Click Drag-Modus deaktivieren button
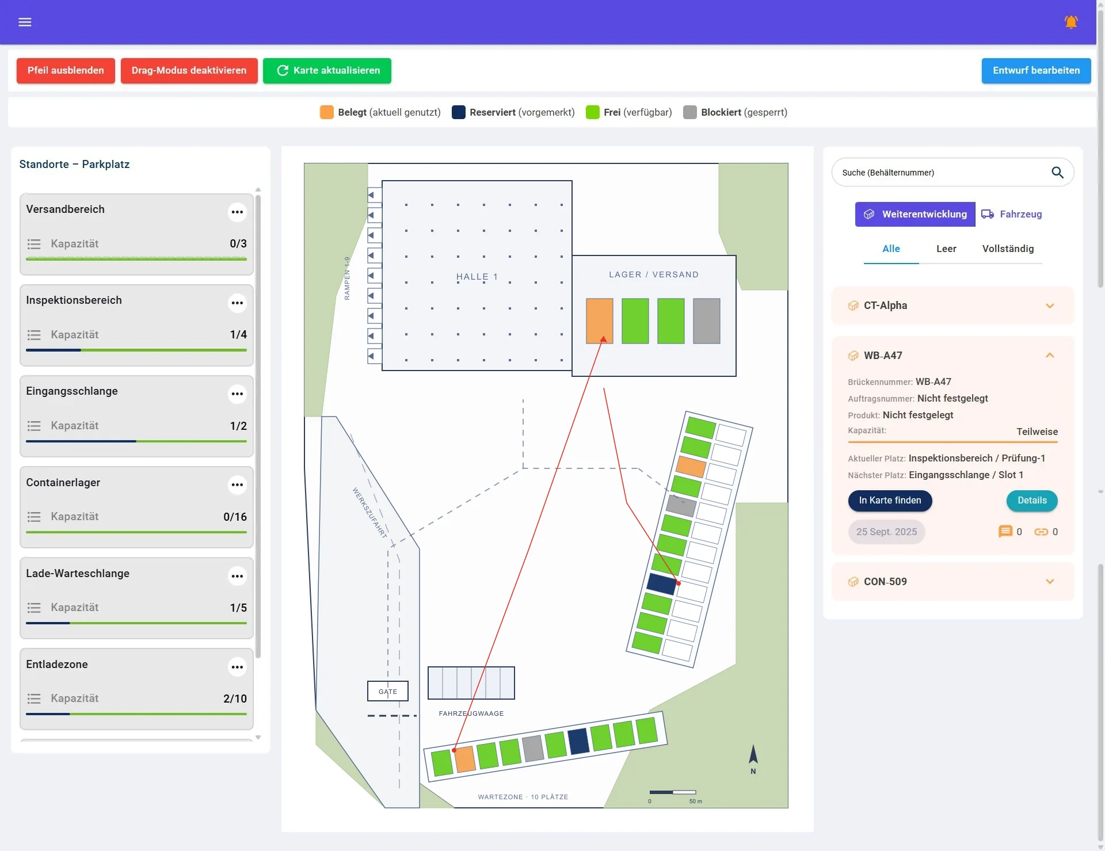 189,70
